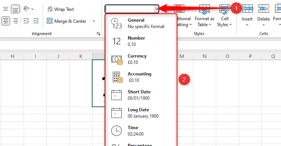Click Insert cells icon

point(247,9)
